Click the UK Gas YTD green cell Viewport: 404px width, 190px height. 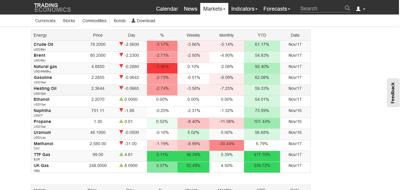[262, 165]
